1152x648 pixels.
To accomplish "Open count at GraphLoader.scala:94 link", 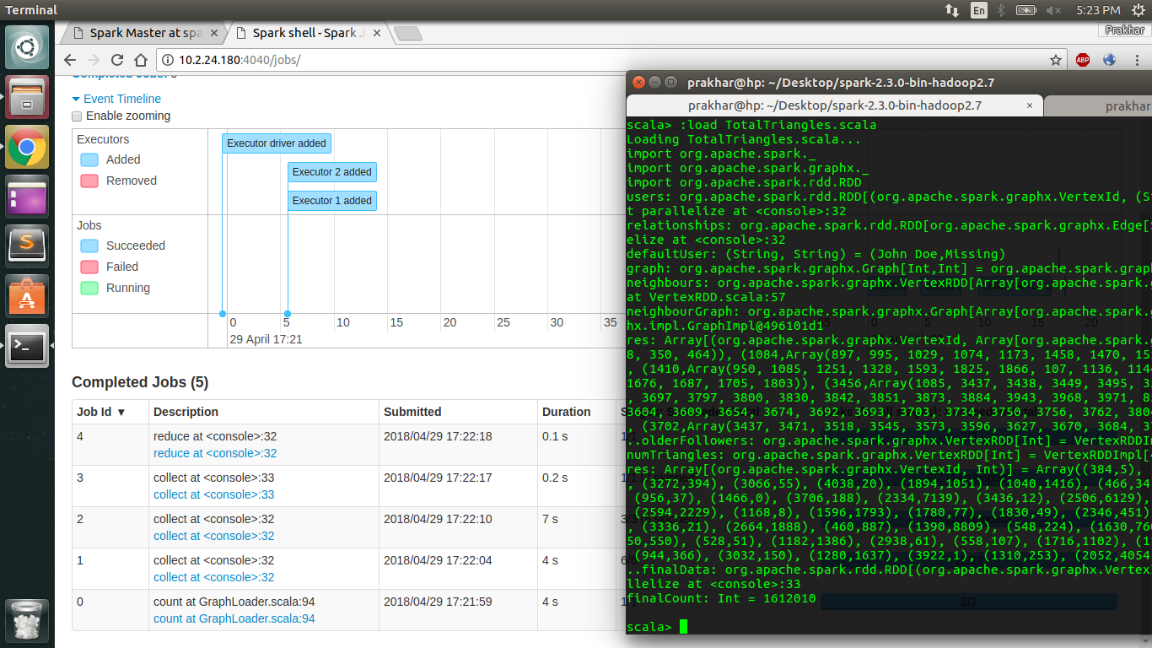I will pyautogui.click(x=234, y=618).
